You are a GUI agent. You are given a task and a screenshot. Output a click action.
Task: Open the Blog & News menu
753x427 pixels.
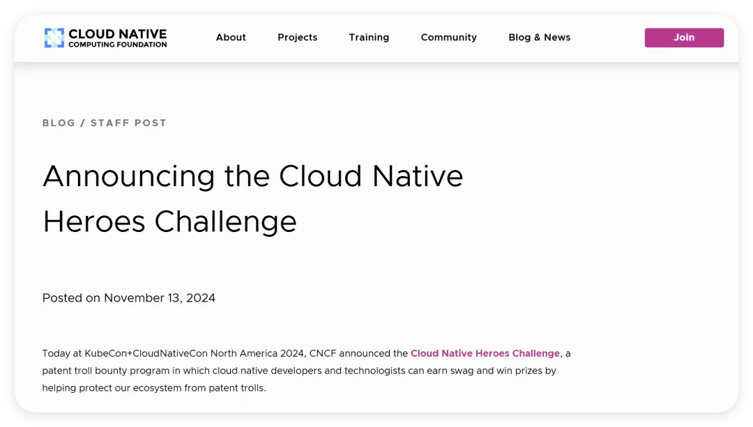click(x=539, y=38)
